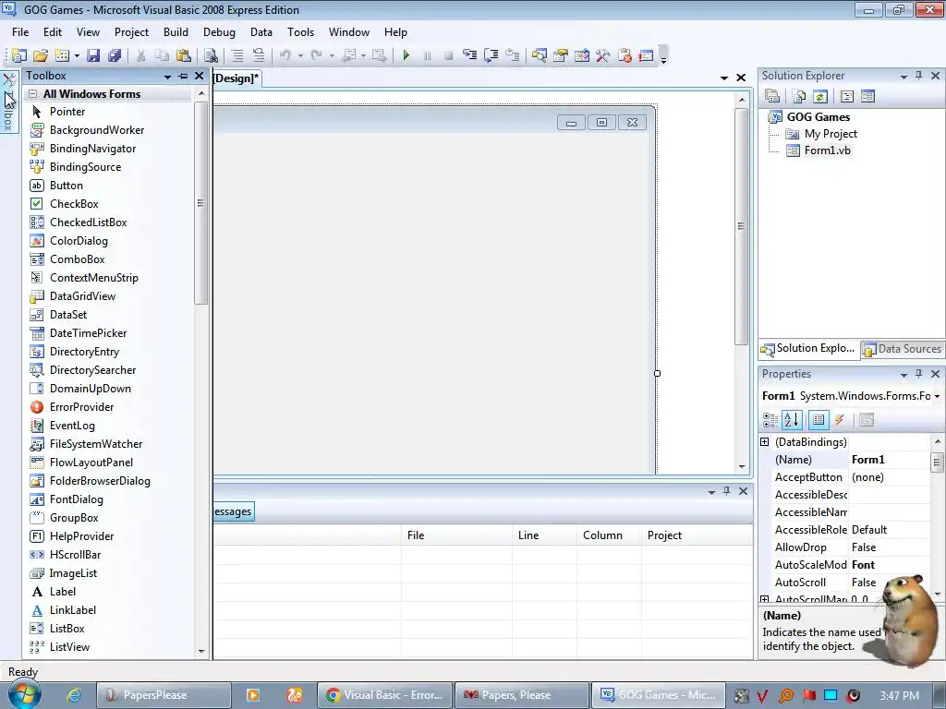
Task: Click the Find in Files toolbar icon
Action: pyautogui.click(x=211, y=55)
